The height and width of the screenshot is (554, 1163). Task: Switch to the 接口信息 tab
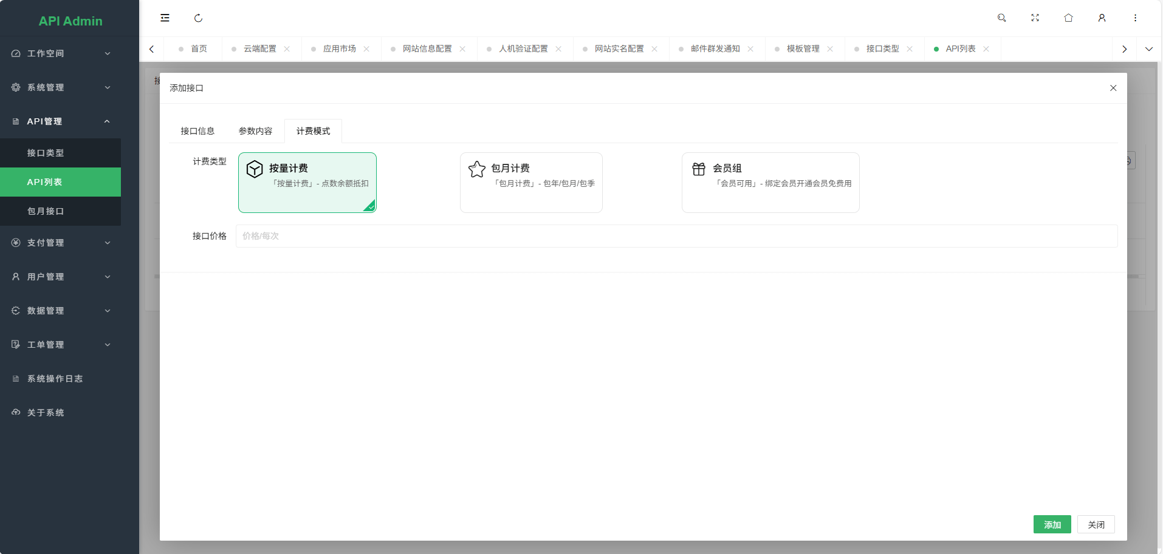pyautogui.click(x=197, y=130)
